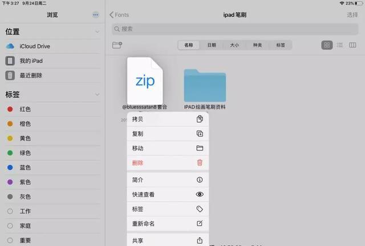Click the battery status indicator
Screen dimensions: 365x246
tap(359, 3)
